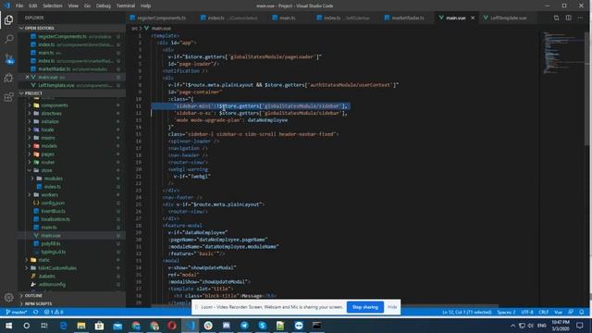Screen dimensions: 592x333
Task: Change indentation via Spaces: 2
Action: (x=506, y=313)
